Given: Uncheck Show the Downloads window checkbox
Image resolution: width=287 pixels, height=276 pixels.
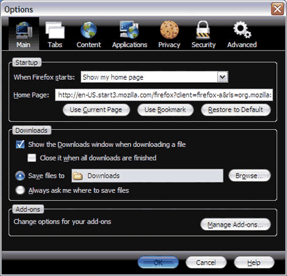Looking at the screenshot, I should point(20,144).
